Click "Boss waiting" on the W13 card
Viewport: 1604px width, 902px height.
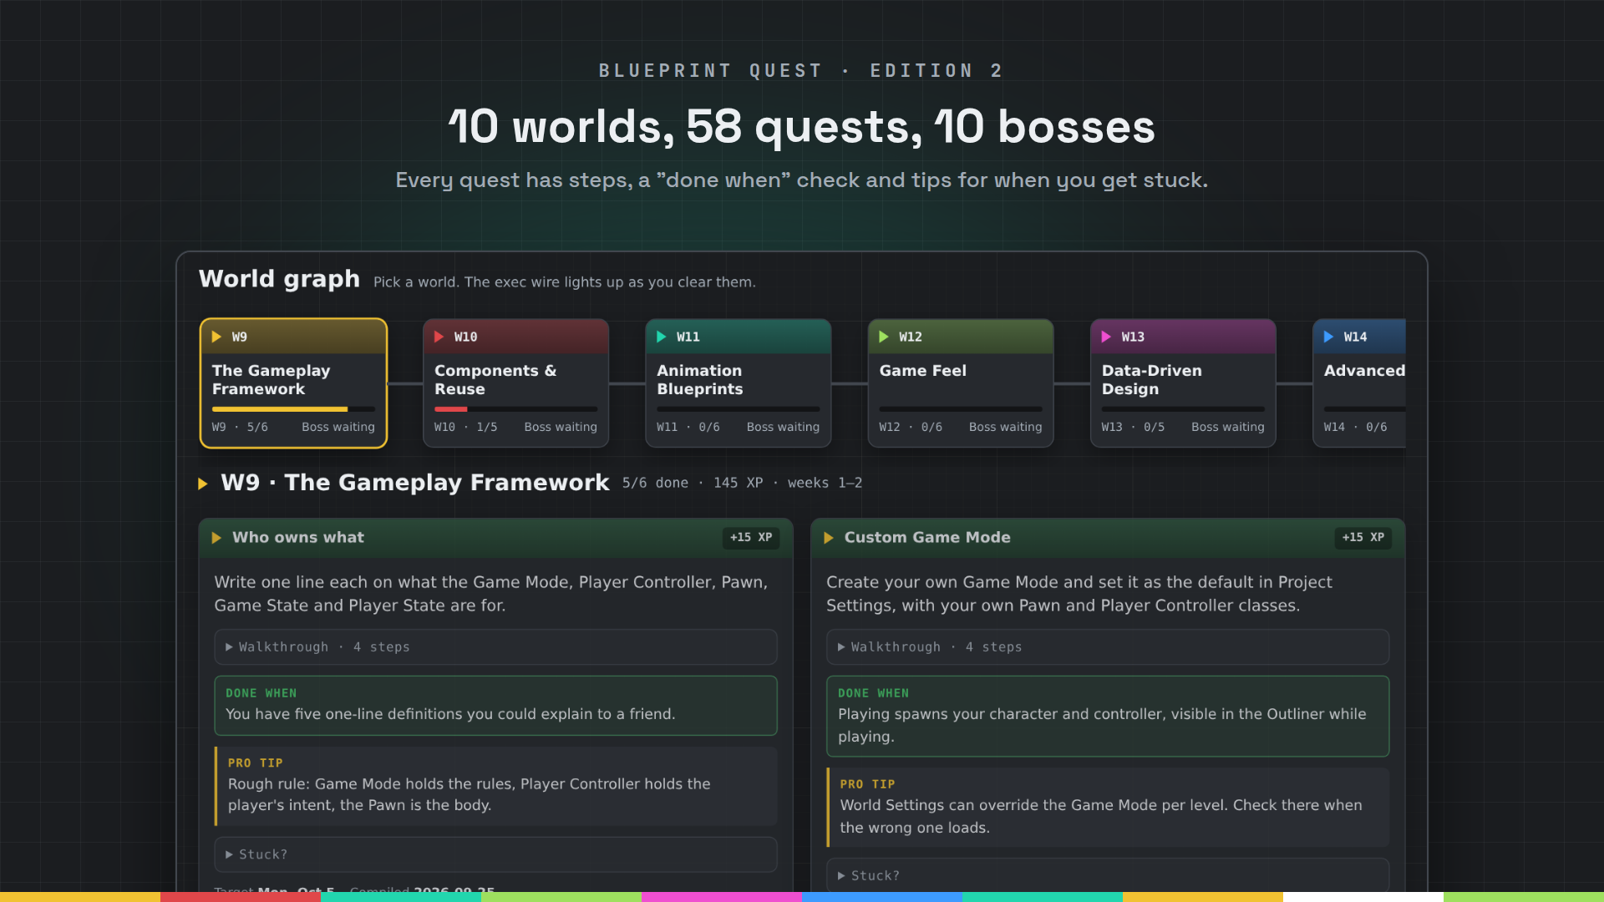1228,427
